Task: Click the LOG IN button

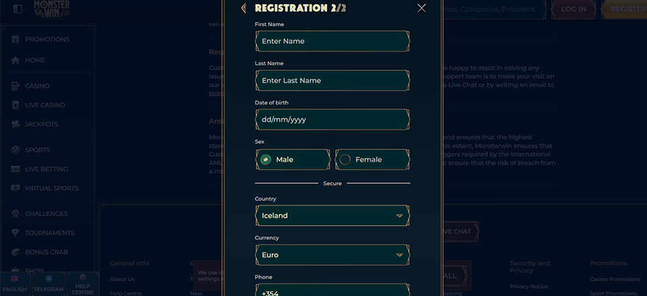Action: (573, 9)
